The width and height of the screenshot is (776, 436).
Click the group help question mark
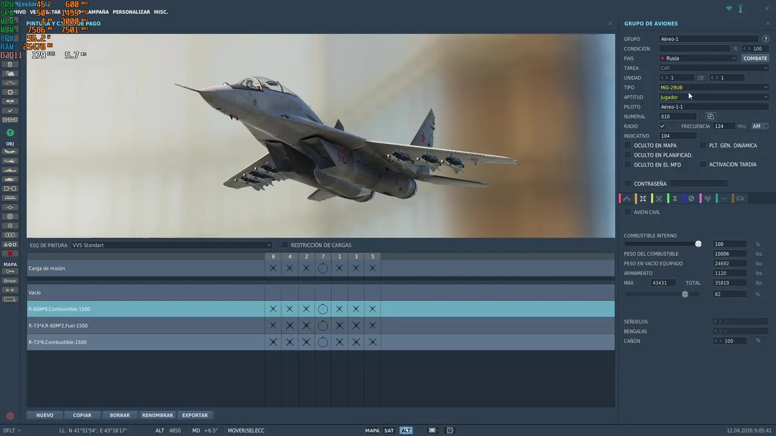pyautogui.click(x=766, y=39)
